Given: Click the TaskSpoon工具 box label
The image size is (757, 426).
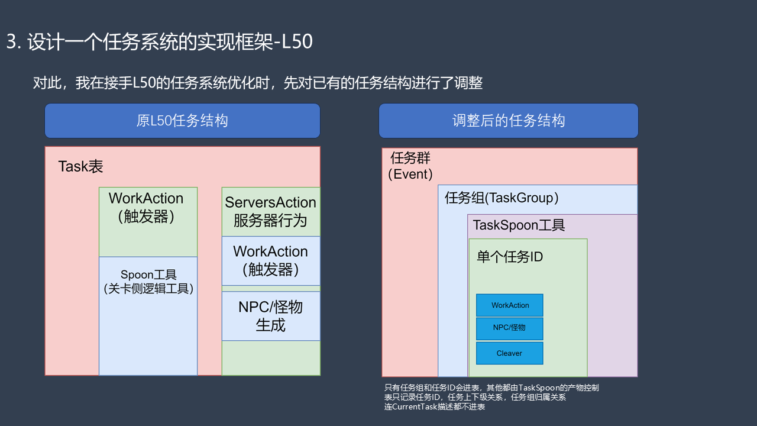Looking at the screenshot, I should click(x=519, y=225).
